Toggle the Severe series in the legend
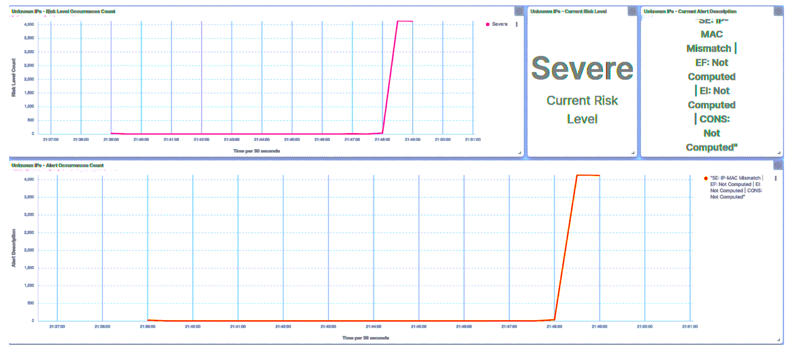The image size is (792, 352). pyautogui.click(x=499, y=24)
